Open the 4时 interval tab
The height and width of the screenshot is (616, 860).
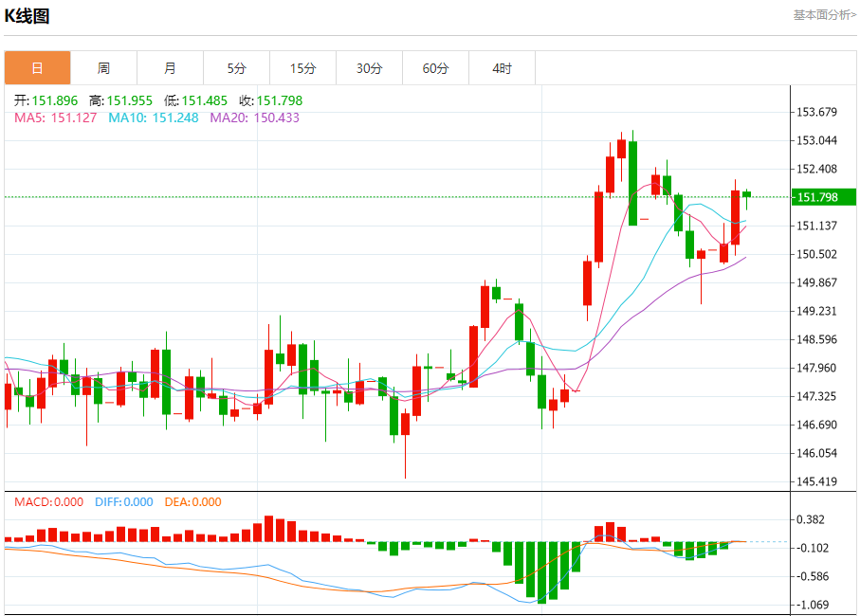(x=502, y=68)
